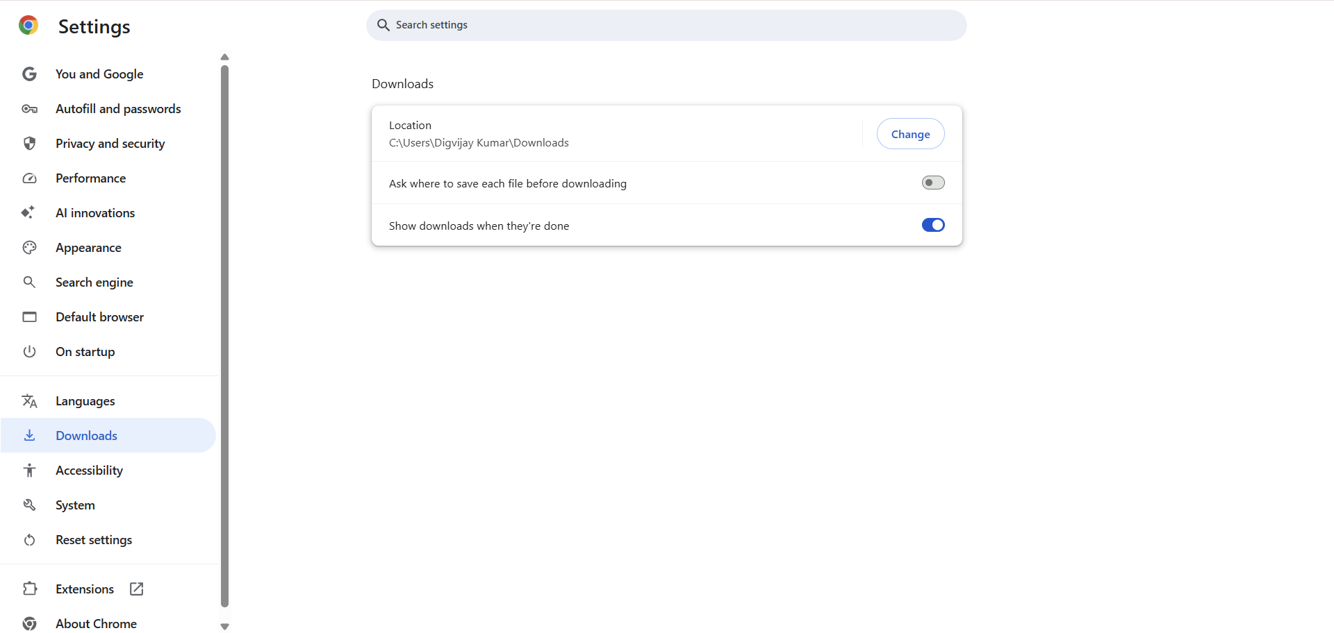Image resolution: width=1334 pixels, height=633 pixels.
Task: Click the Chrome logo beside Settings
Action: (x=28, y=26)
